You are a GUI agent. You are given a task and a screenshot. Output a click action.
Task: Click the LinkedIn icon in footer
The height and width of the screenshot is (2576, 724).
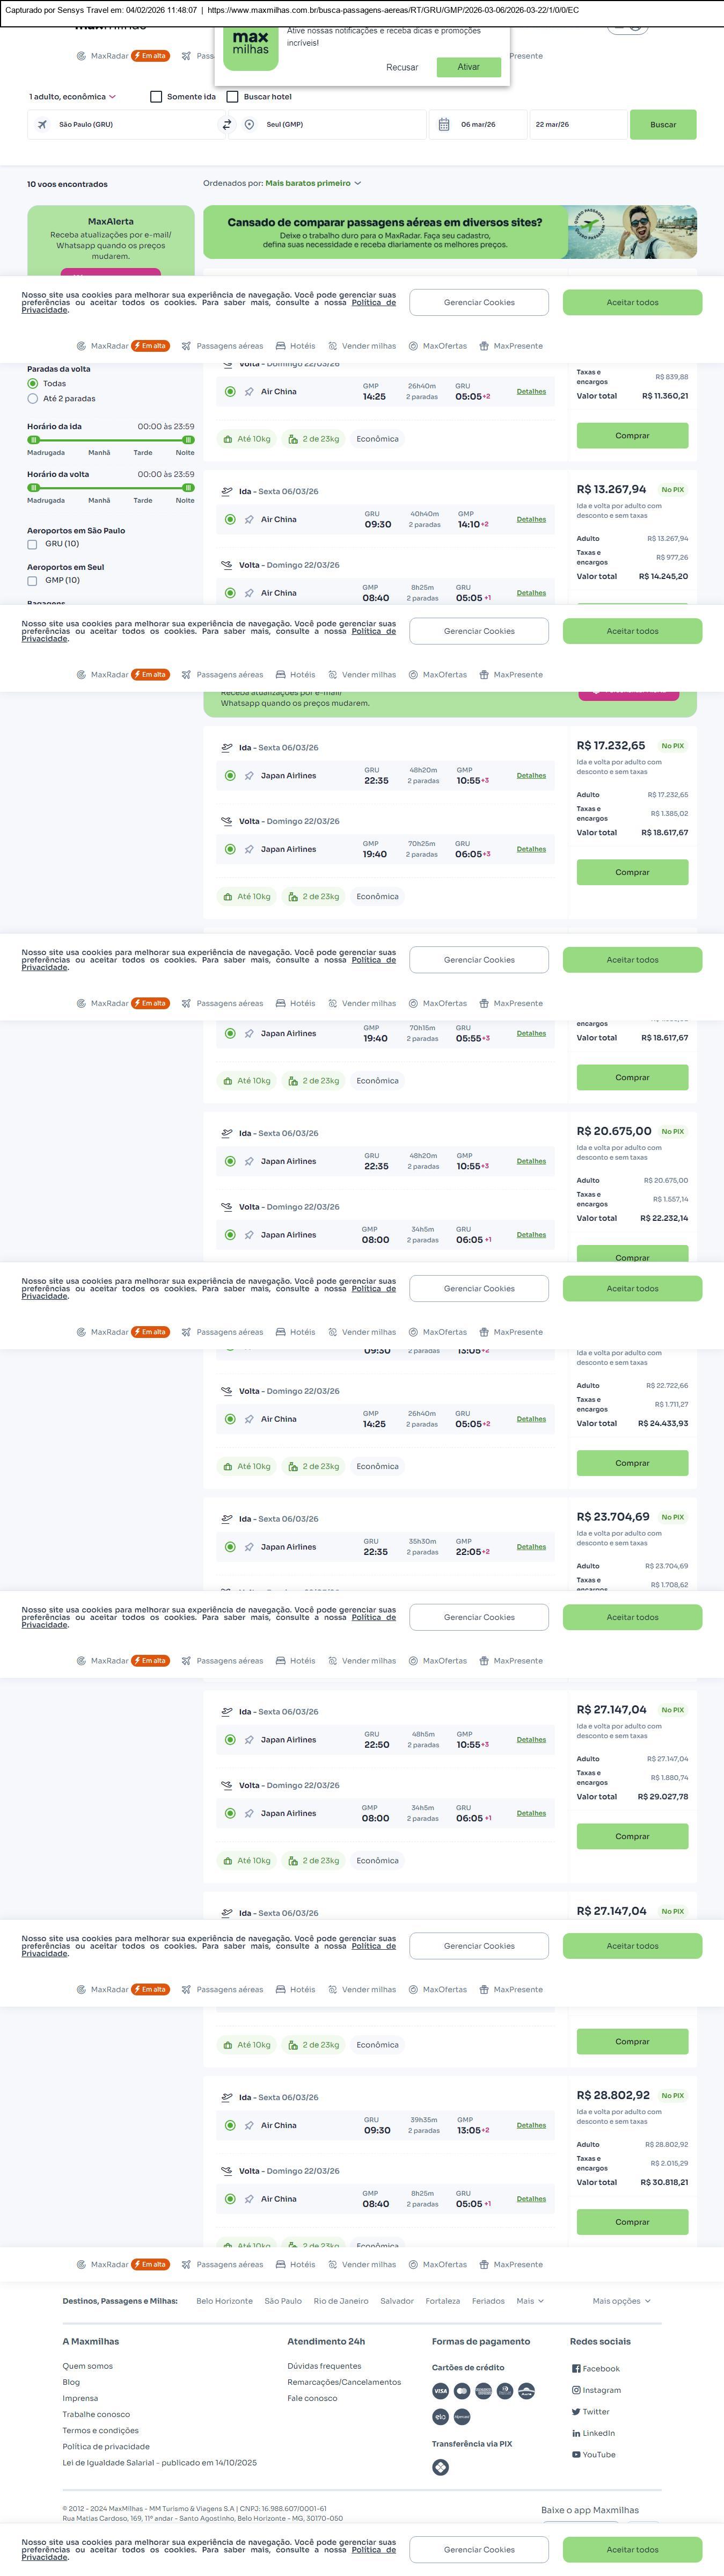click(576, 2433)
